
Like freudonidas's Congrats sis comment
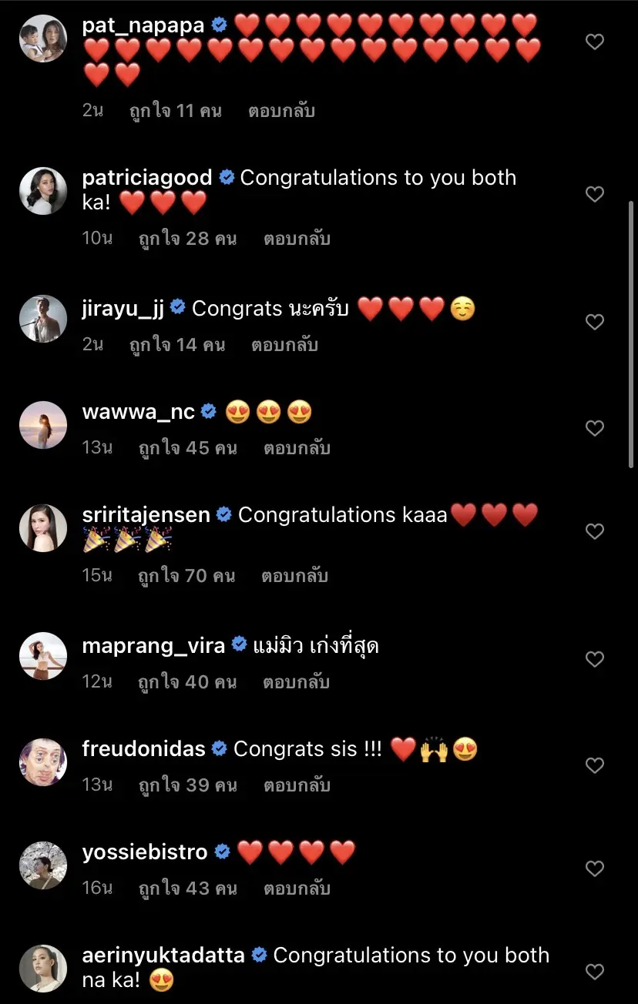[x=595, y=765]
